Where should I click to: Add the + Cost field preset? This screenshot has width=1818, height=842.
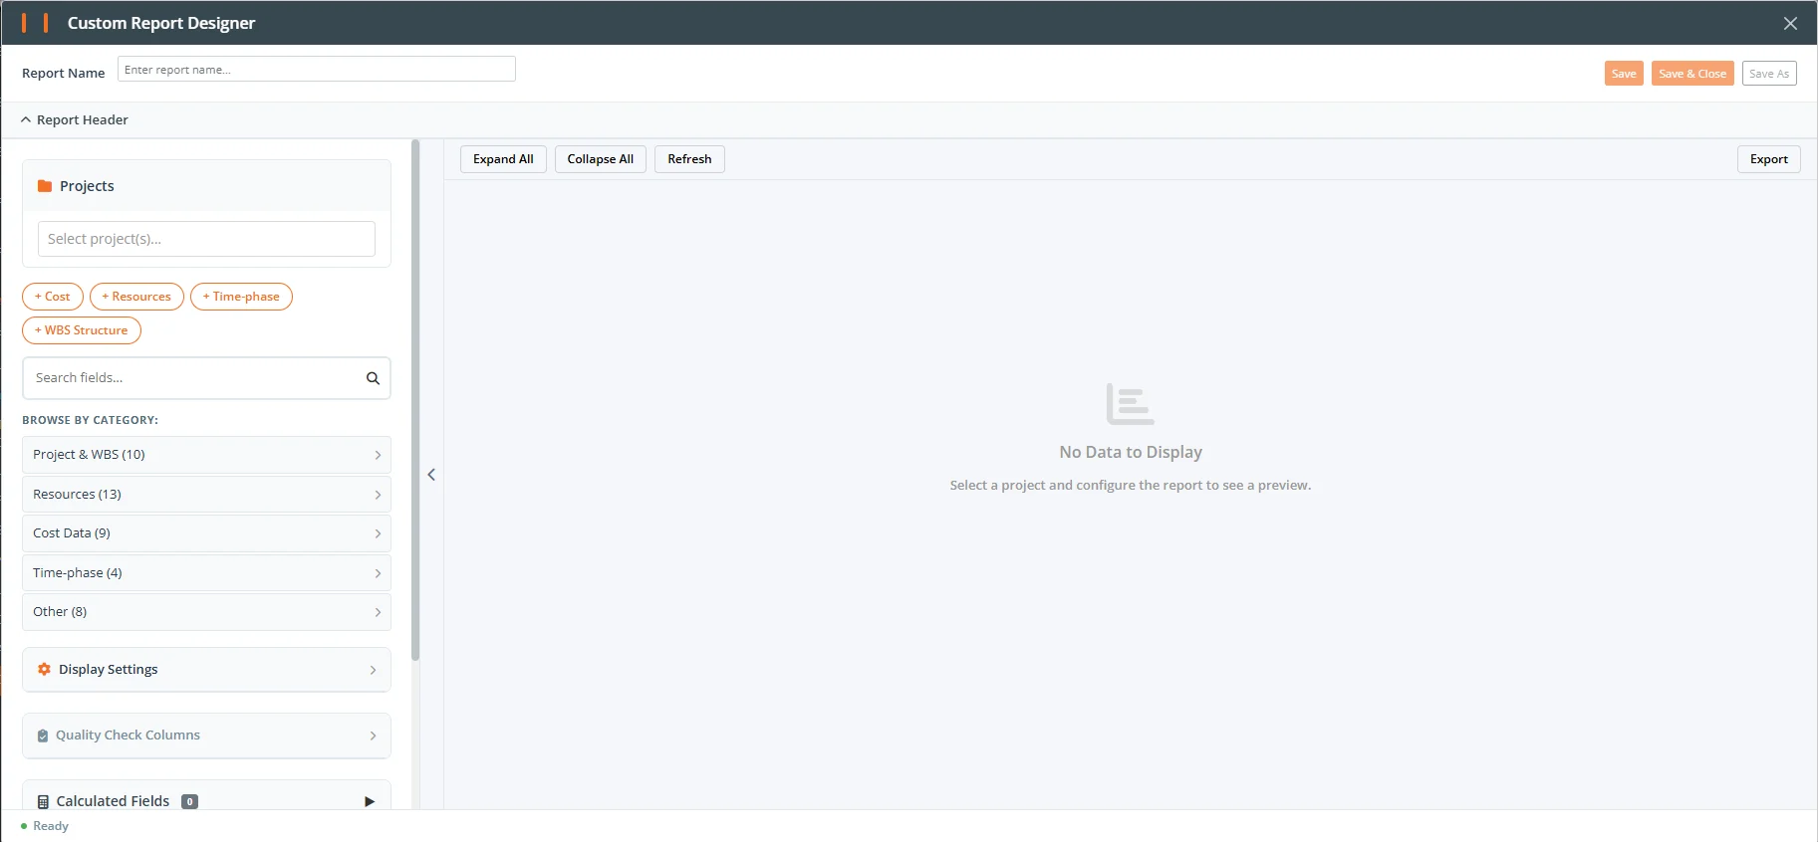pyautogui.click(x=53, y=297)
